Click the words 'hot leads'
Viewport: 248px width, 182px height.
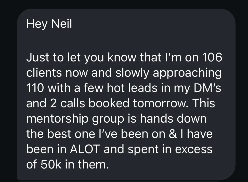[x=132, y=88]
